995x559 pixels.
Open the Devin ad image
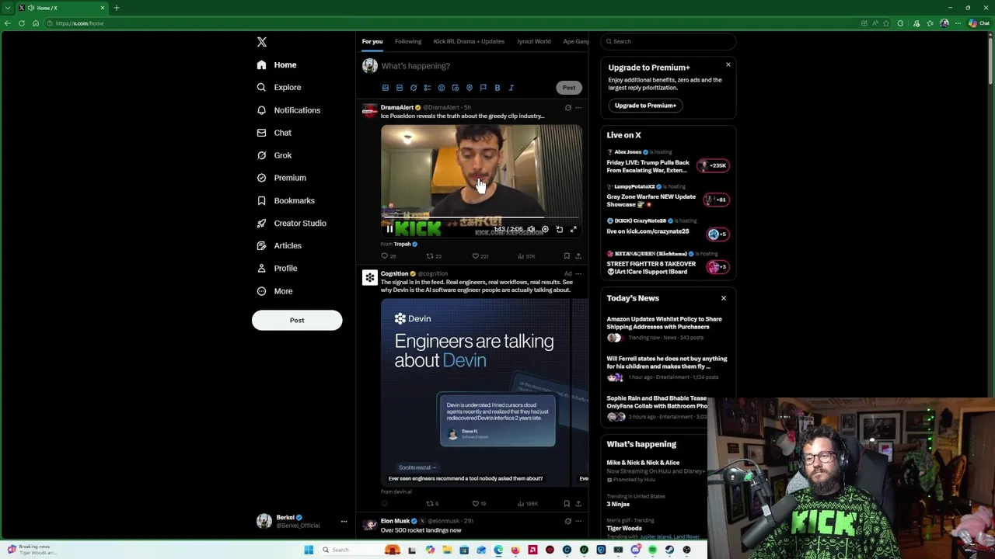[x=476, y=392]
